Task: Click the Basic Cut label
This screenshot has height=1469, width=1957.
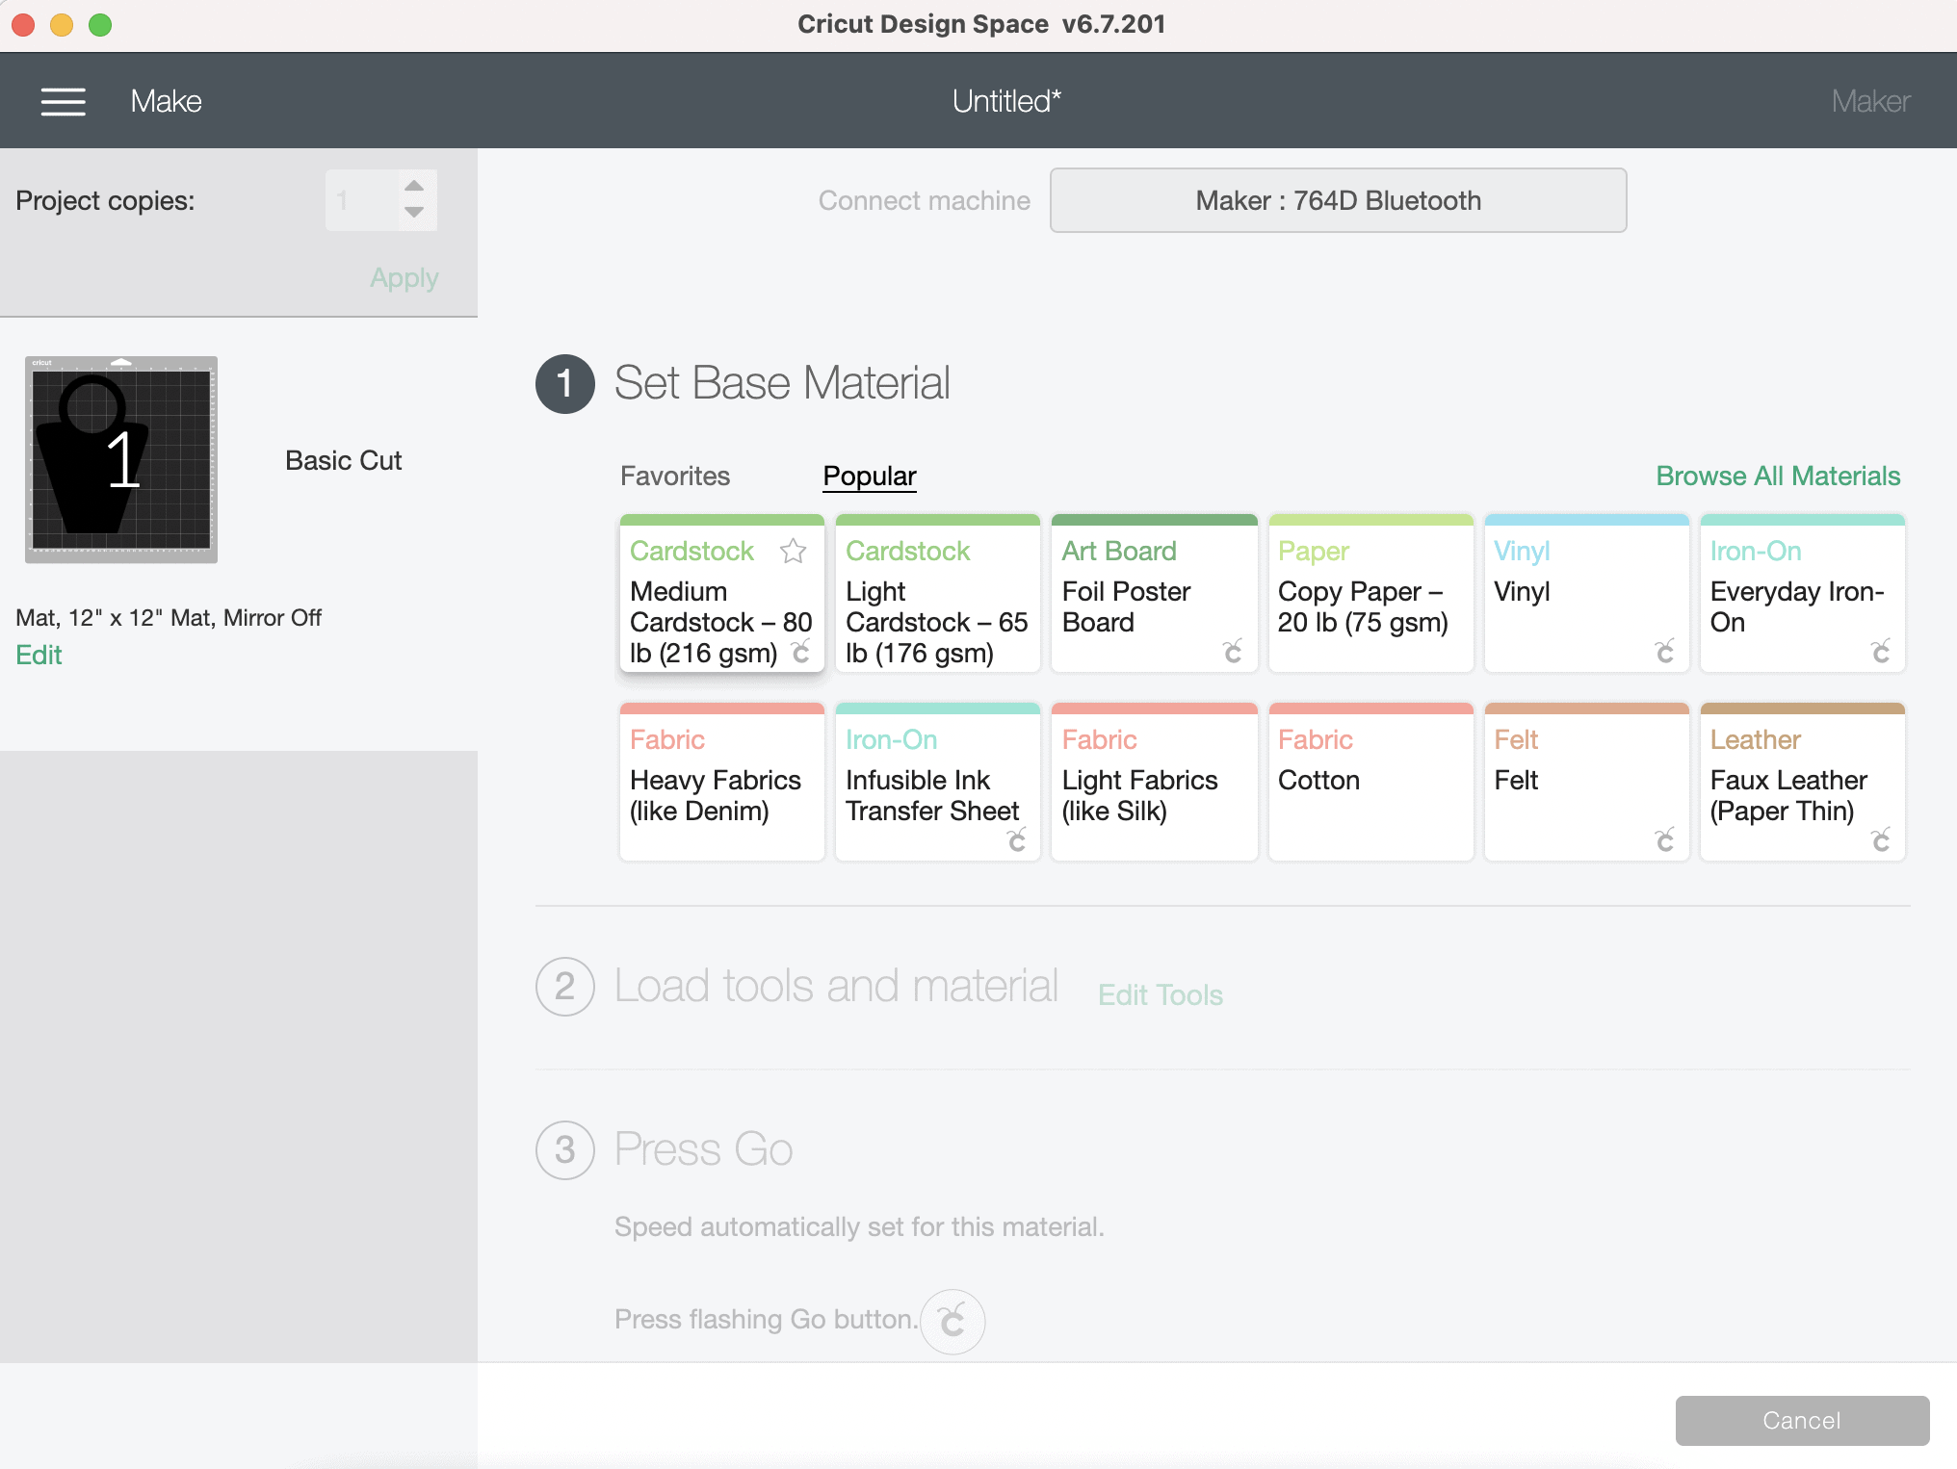Action: 343,460
